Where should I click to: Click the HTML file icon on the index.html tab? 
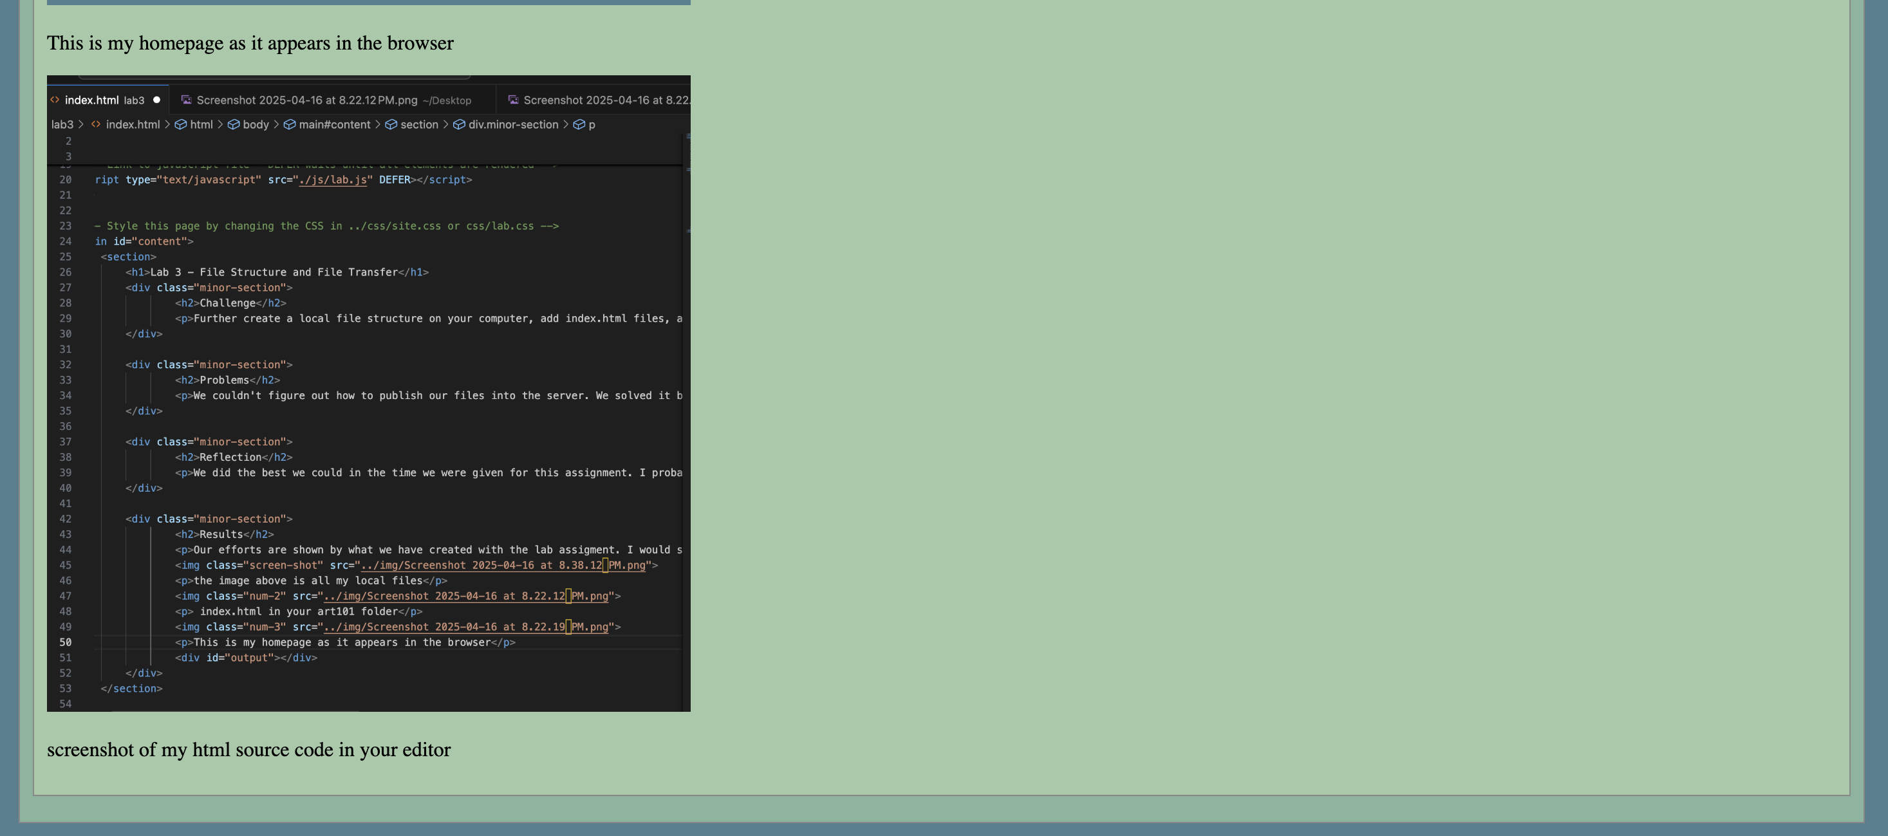coord(55,100)
